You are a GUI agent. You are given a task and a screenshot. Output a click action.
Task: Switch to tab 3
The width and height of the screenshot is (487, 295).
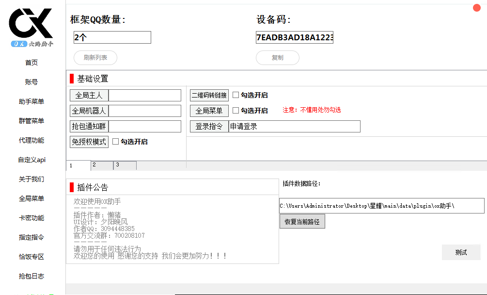[125, 165]
